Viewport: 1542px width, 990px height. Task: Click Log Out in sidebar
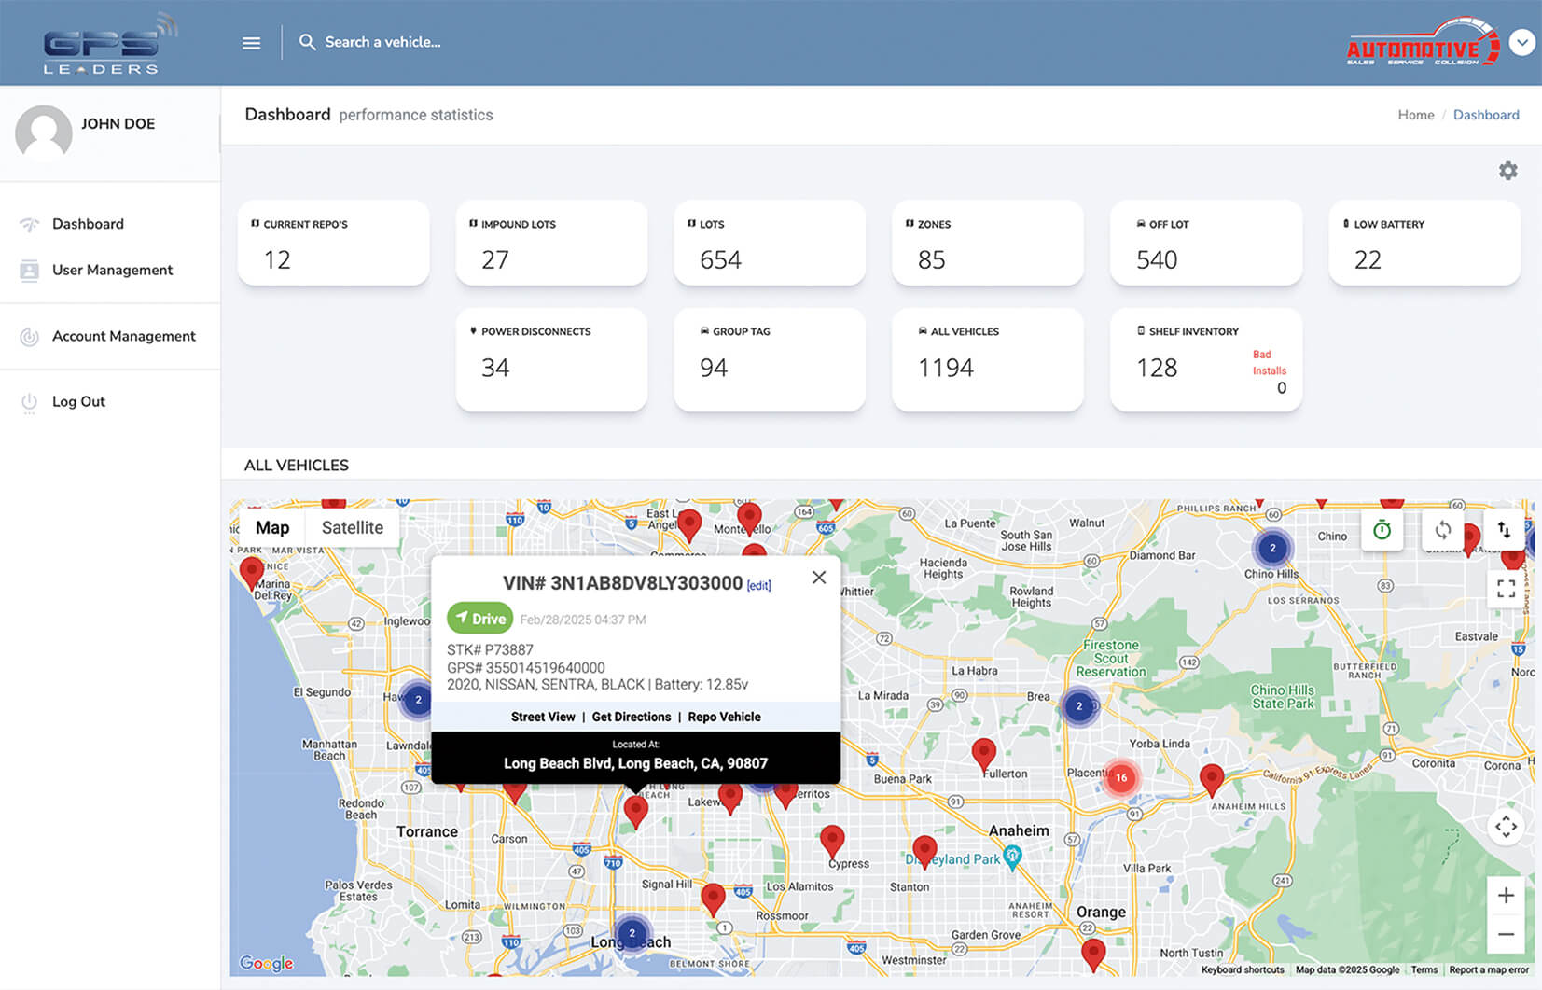pyautogui.click(x=78, y=402)
